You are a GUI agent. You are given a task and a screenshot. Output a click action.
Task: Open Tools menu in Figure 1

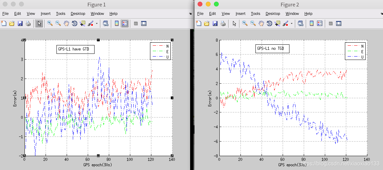[x=61, y=14]
